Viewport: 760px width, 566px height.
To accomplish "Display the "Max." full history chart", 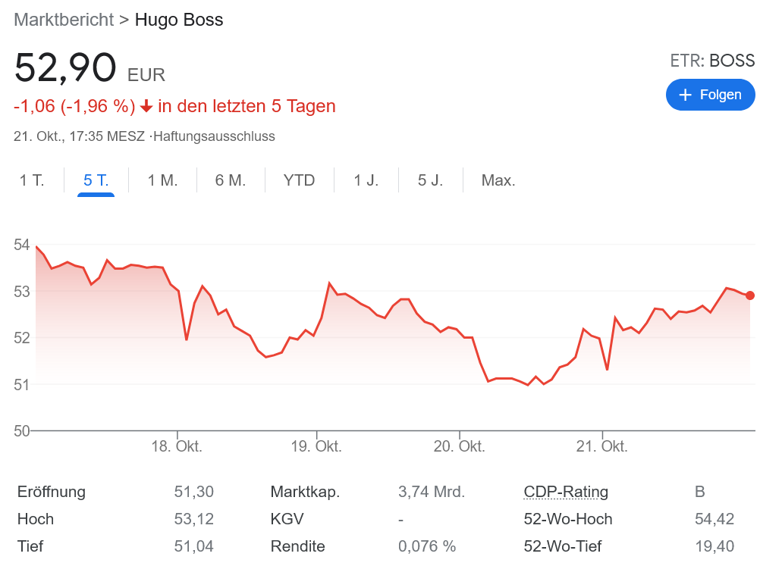I will (498, 180).
